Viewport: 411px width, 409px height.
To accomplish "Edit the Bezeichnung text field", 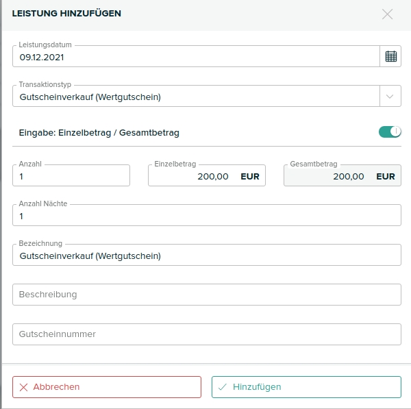I will [x=206, y=256].
